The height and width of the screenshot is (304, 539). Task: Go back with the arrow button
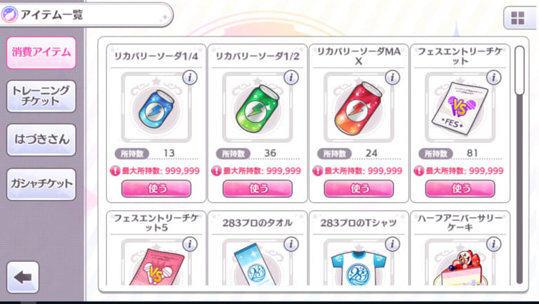[22, 277]
